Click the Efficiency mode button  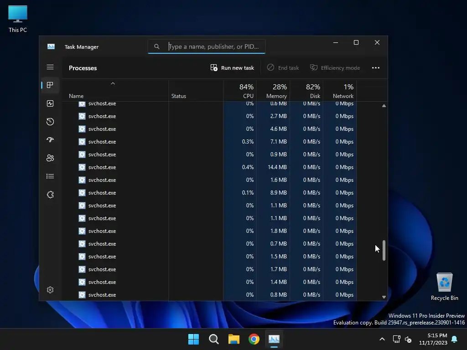pyautogui.click(x=335, y=68)
